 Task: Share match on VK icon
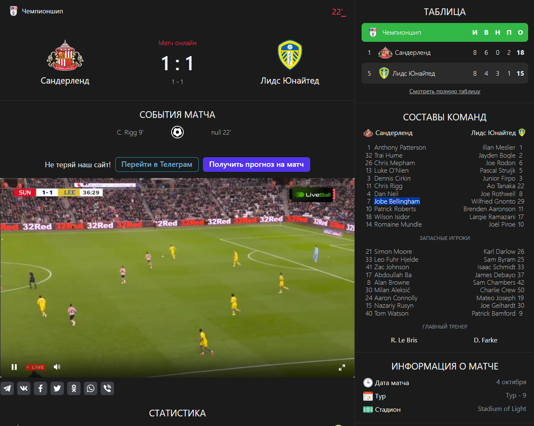[24, 388]
